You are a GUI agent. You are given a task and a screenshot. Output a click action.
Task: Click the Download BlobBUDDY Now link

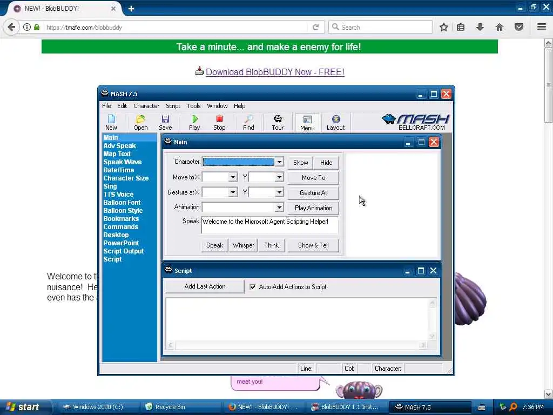275,72
